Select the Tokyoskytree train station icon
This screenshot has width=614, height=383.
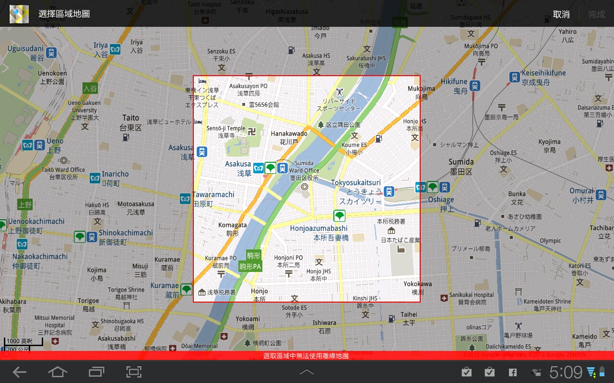(389, 191)
